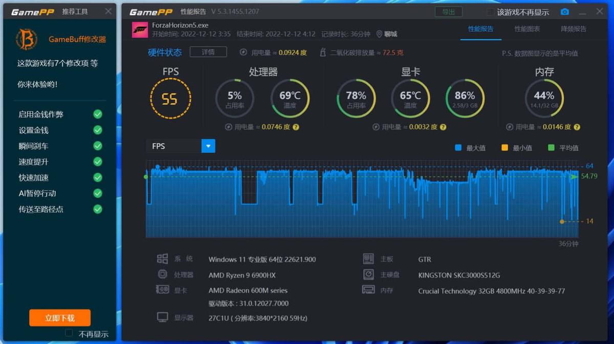The width and height of the screenshot is (614, 344).
Task: Open the FPS metric dropdown
Action: click(208, 146)
